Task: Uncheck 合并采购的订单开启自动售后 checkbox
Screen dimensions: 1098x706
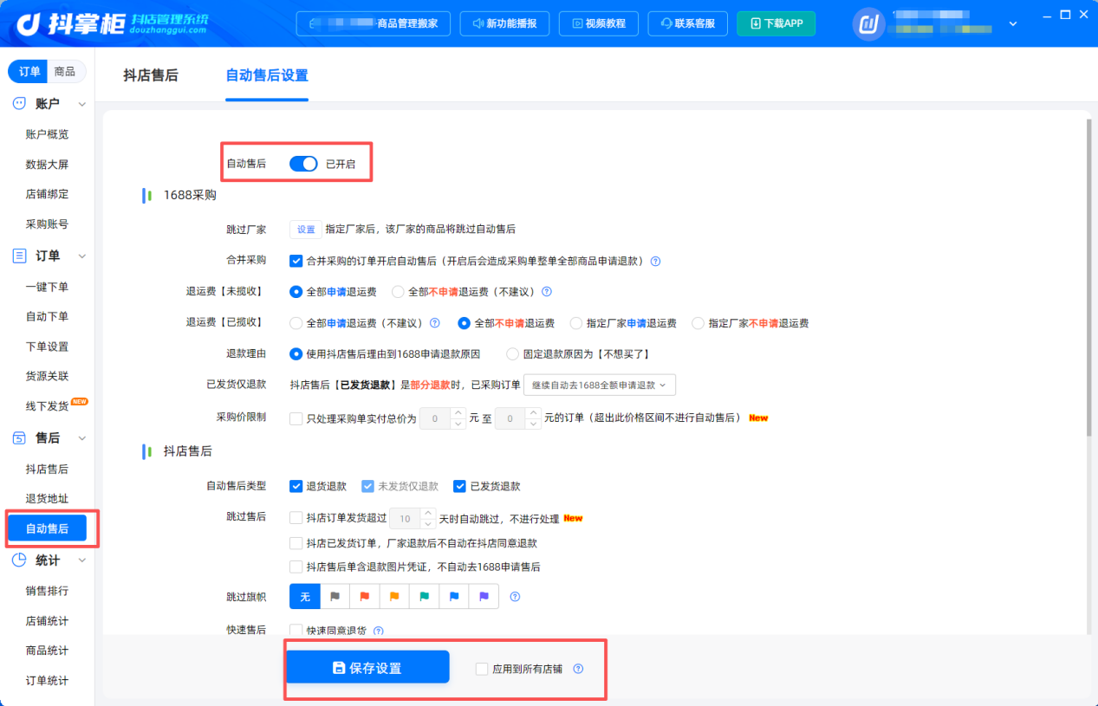Action: [x=296, y=261]
